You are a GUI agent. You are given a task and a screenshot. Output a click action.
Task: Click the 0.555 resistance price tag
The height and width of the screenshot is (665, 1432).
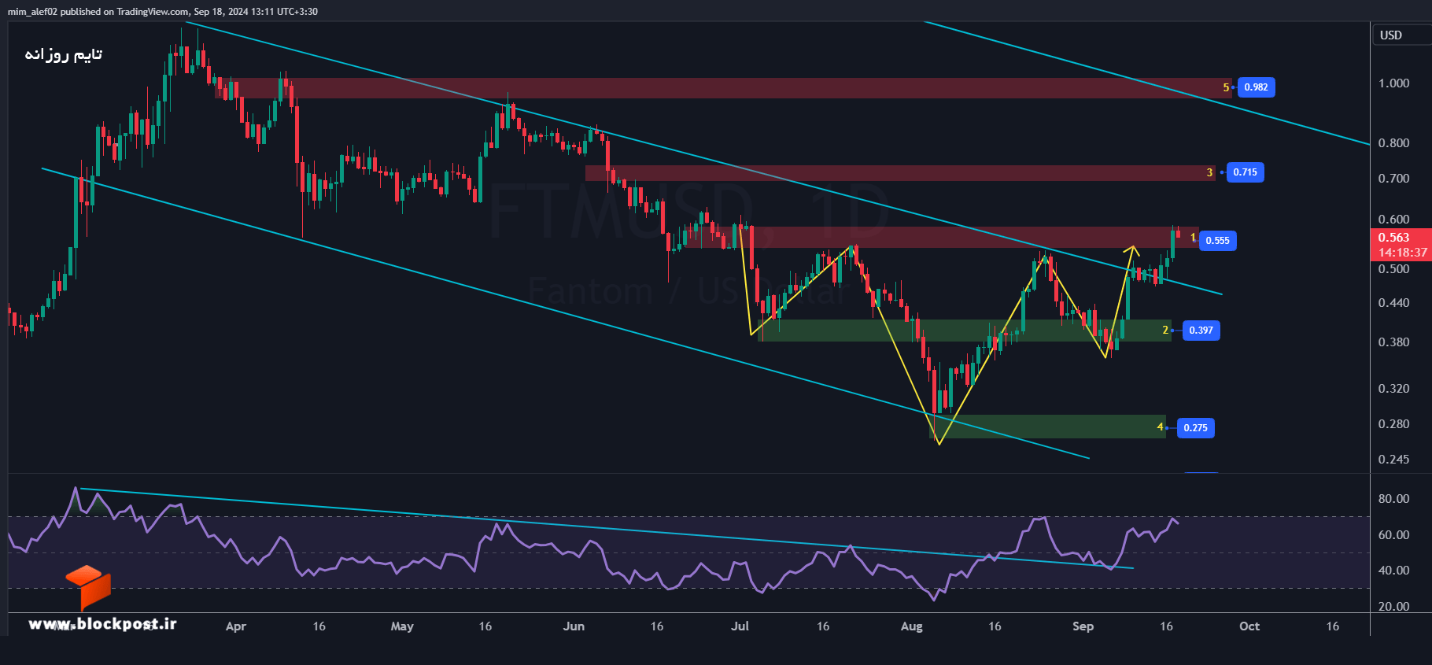pyautogui.click(x=1217, y=241)
